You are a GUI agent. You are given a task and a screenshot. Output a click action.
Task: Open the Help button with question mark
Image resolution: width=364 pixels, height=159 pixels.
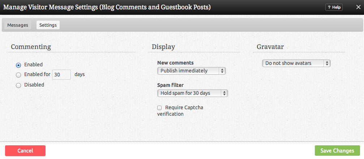pos(334,7)
